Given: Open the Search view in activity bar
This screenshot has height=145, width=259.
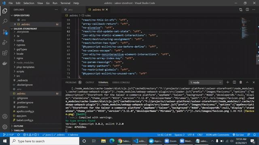Looking at the screenshot, I should click(x=5, y=21).
